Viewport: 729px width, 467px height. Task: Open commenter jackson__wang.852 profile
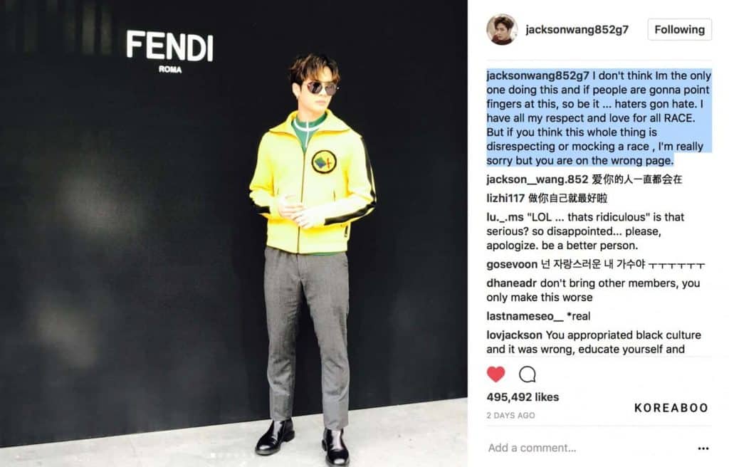click(537, 179)
